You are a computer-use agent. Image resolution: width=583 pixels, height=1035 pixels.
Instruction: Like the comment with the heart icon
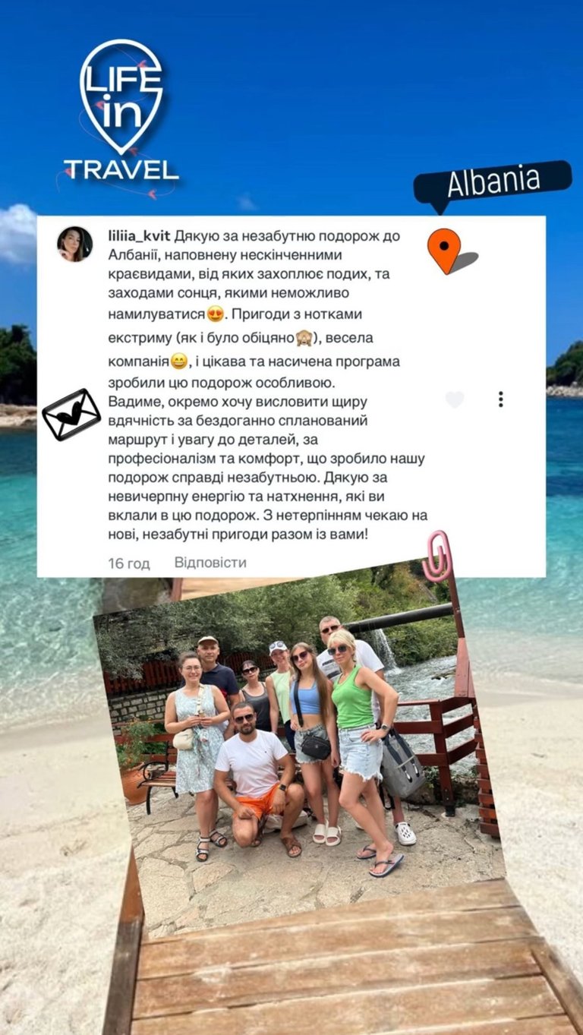[x=455, y=399]
